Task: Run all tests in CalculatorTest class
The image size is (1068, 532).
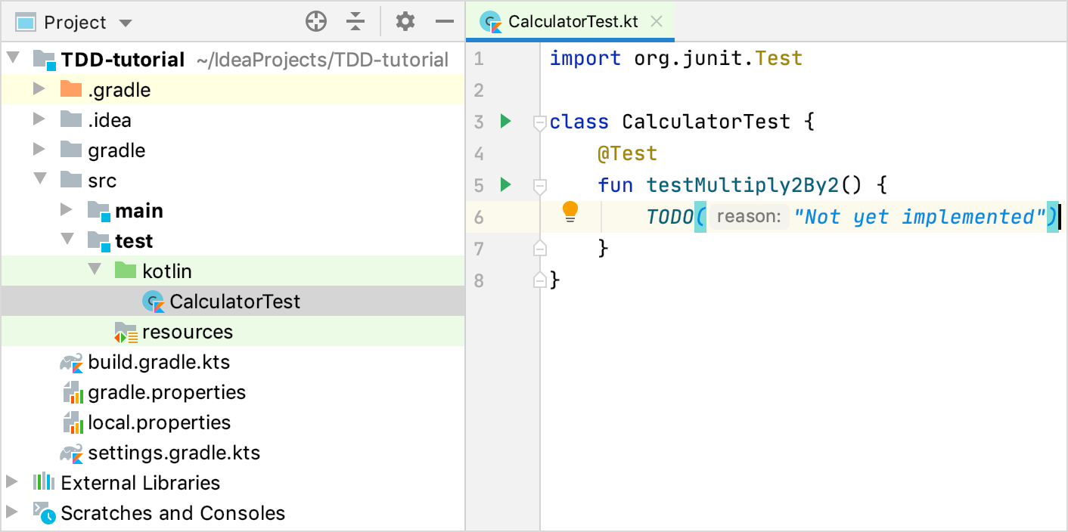Action: pos(505,121)
